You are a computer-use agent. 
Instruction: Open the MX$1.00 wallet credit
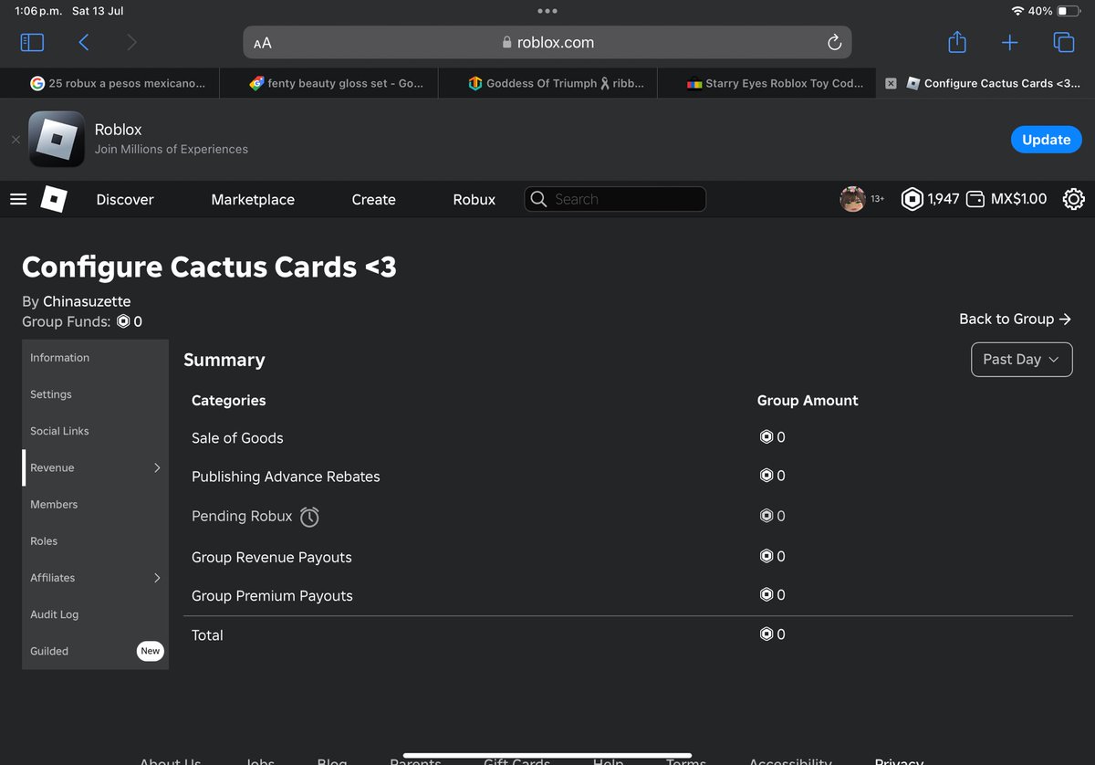tap(1006, 199)
